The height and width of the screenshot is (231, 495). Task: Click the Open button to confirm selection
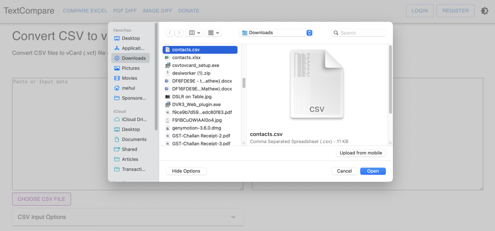(x=373, y=171)
